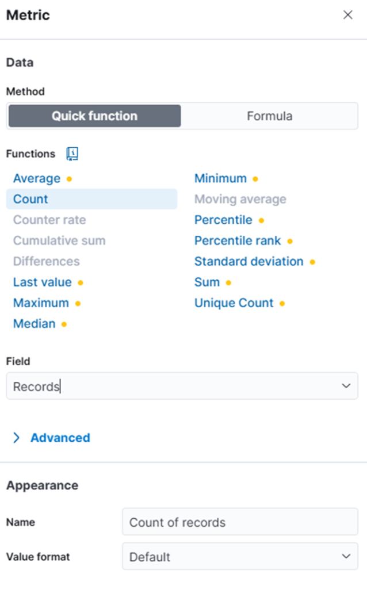Select the Average function
Viewport: 367px width, 589px height.
click(37, 178)
